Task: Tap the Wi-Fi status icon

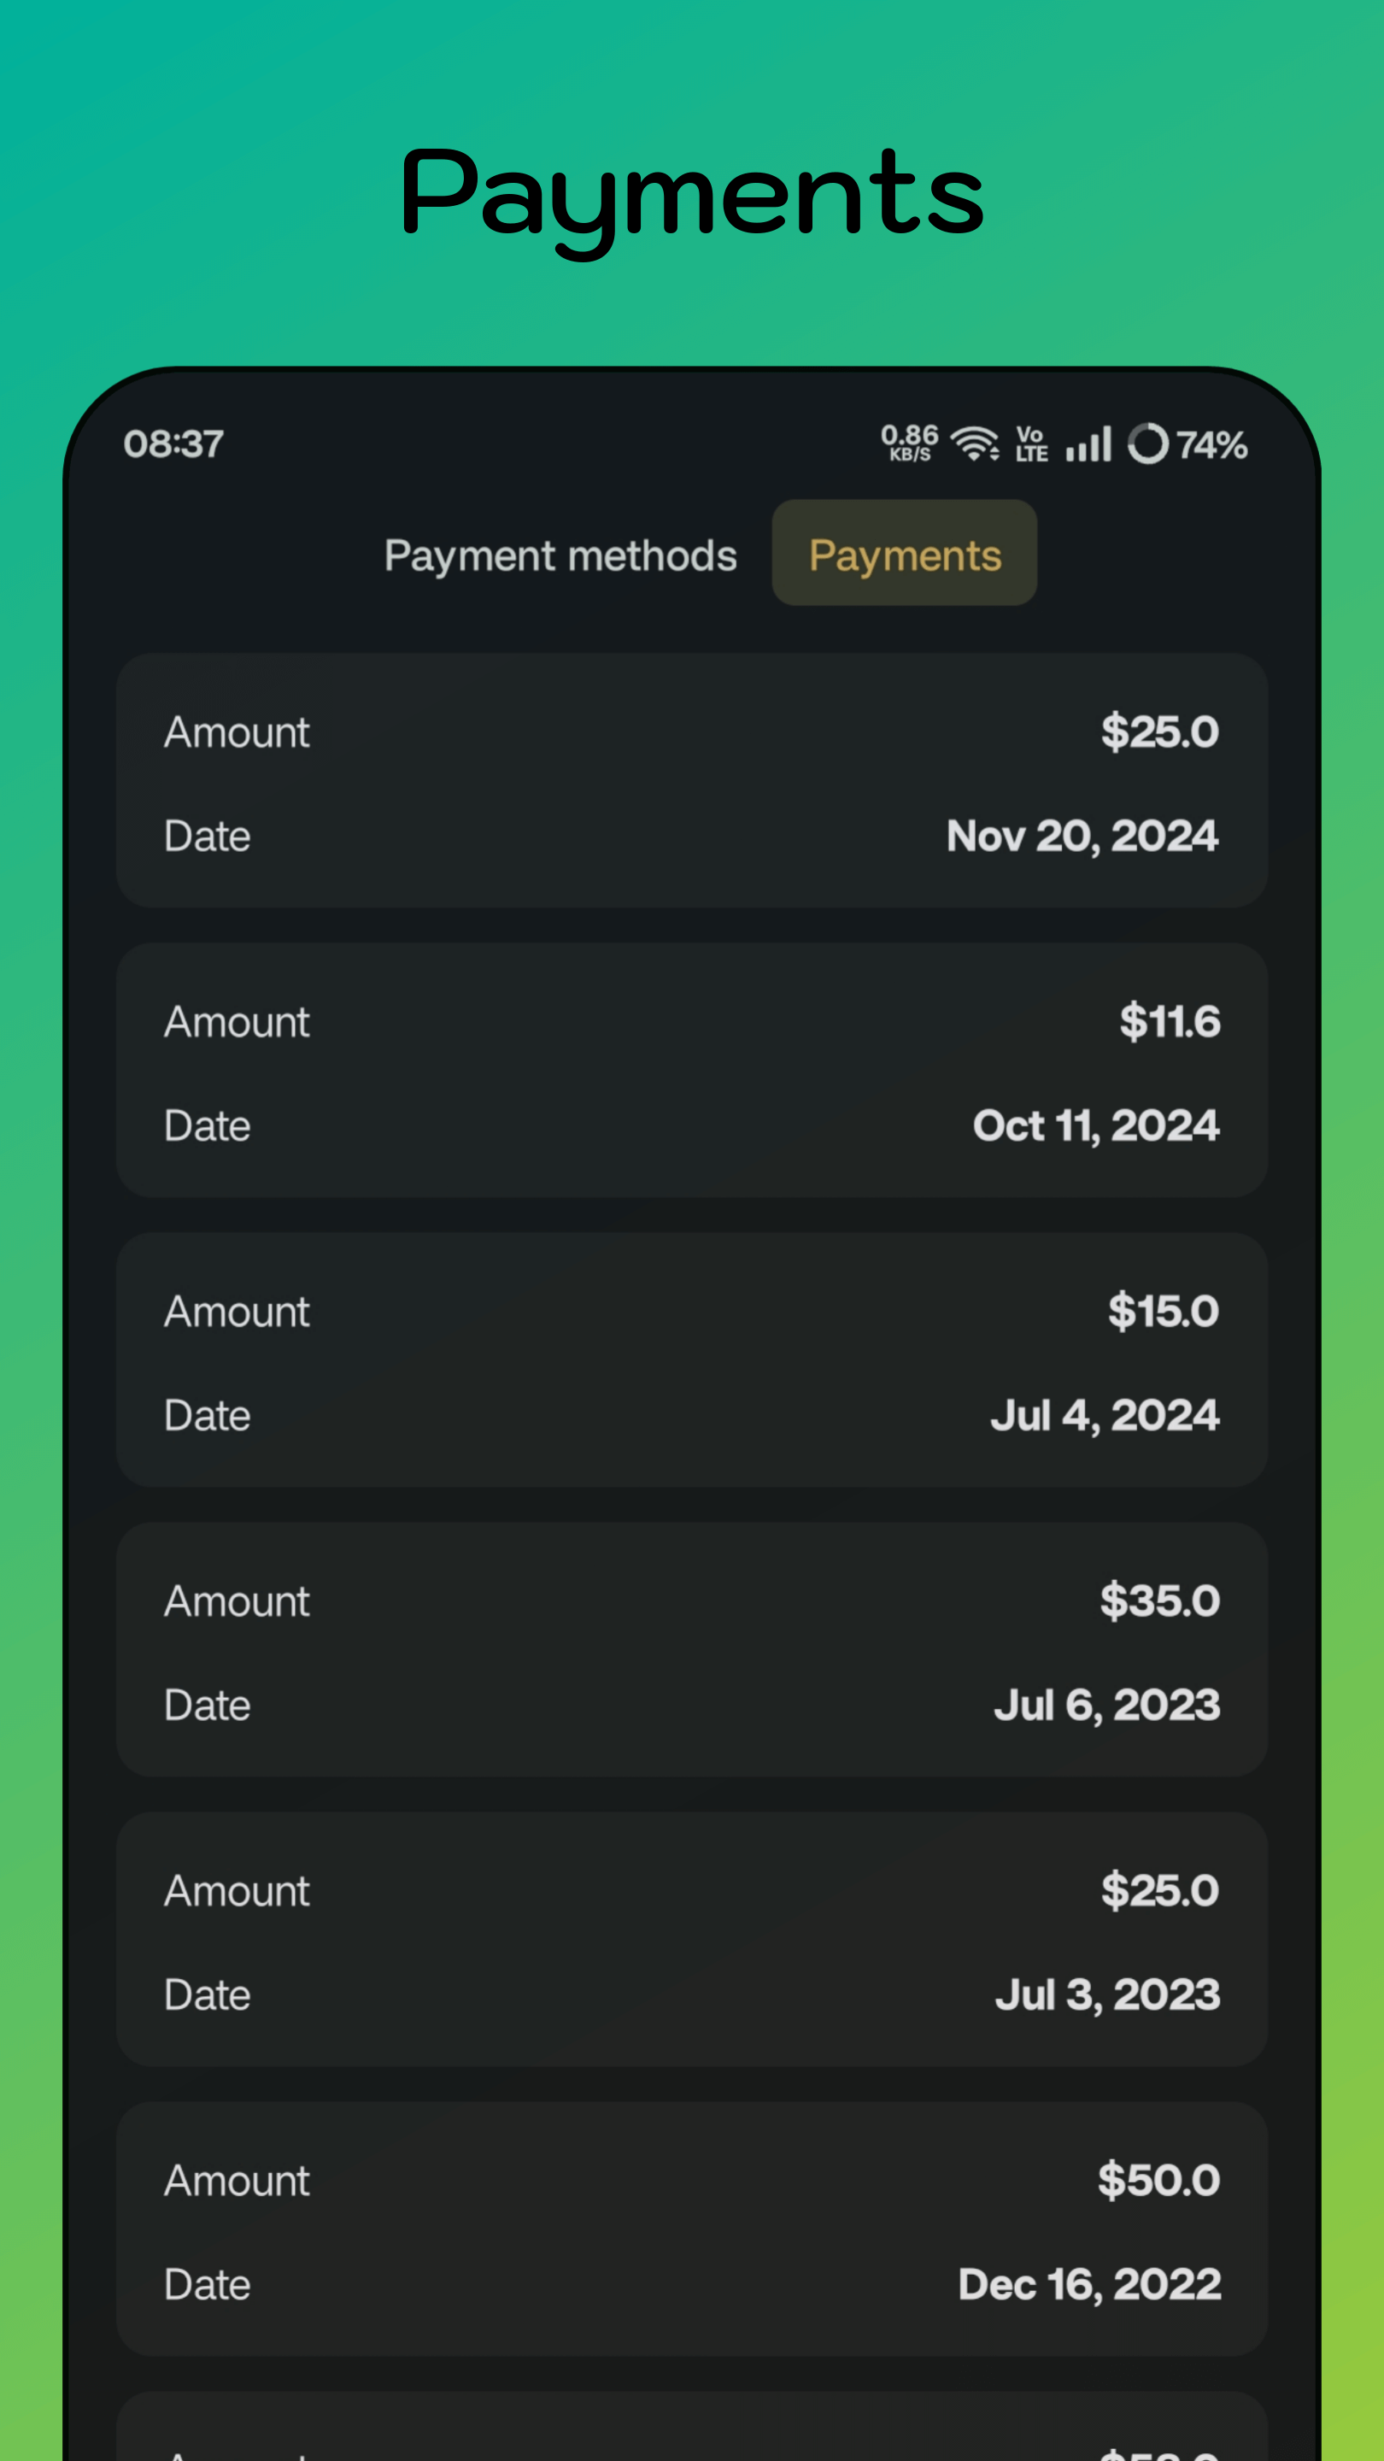Action: tap(974, 444)
